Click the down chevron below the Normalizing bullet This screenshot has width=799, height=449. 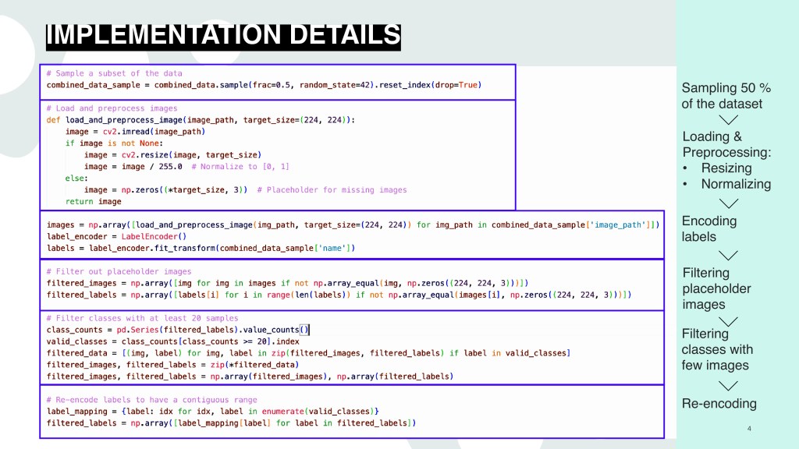[728, 203]
